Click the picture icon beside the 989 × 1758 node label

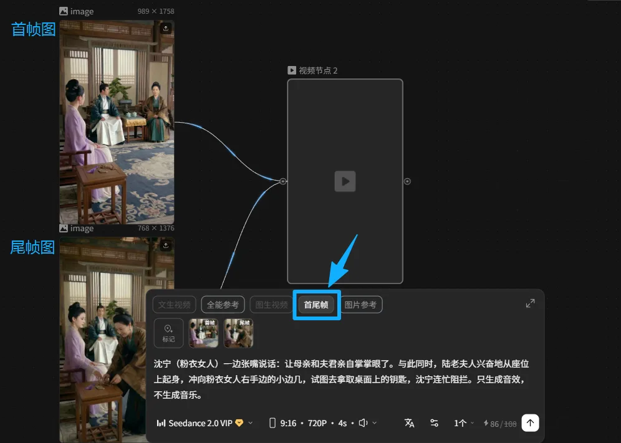tap(64, 11)
